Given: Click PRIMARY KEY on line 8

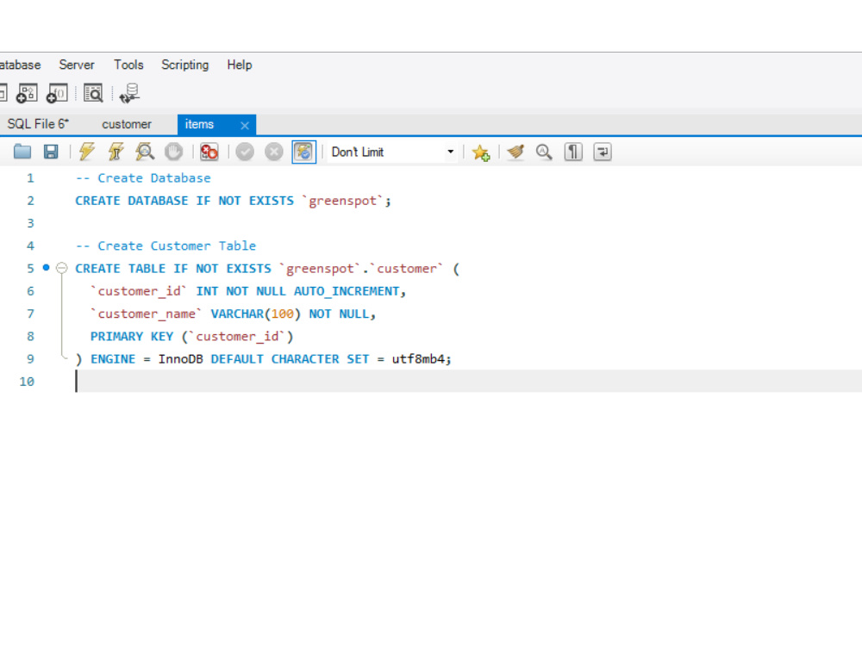Looking at the screenshot, I should tap(131, 336).
